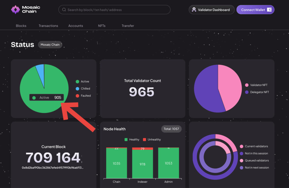Image resolution: width=289 pixels, height=188 pixels.
Task: Open the Blocks tab
Action: (21, 26)
